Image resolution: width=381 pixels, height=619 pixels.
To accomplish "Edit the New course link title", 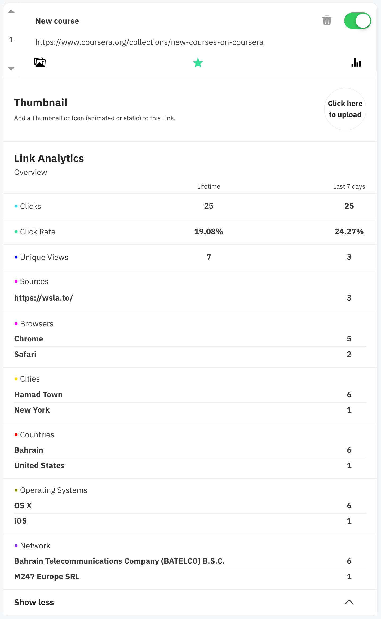I will click(x=57, y=21).
